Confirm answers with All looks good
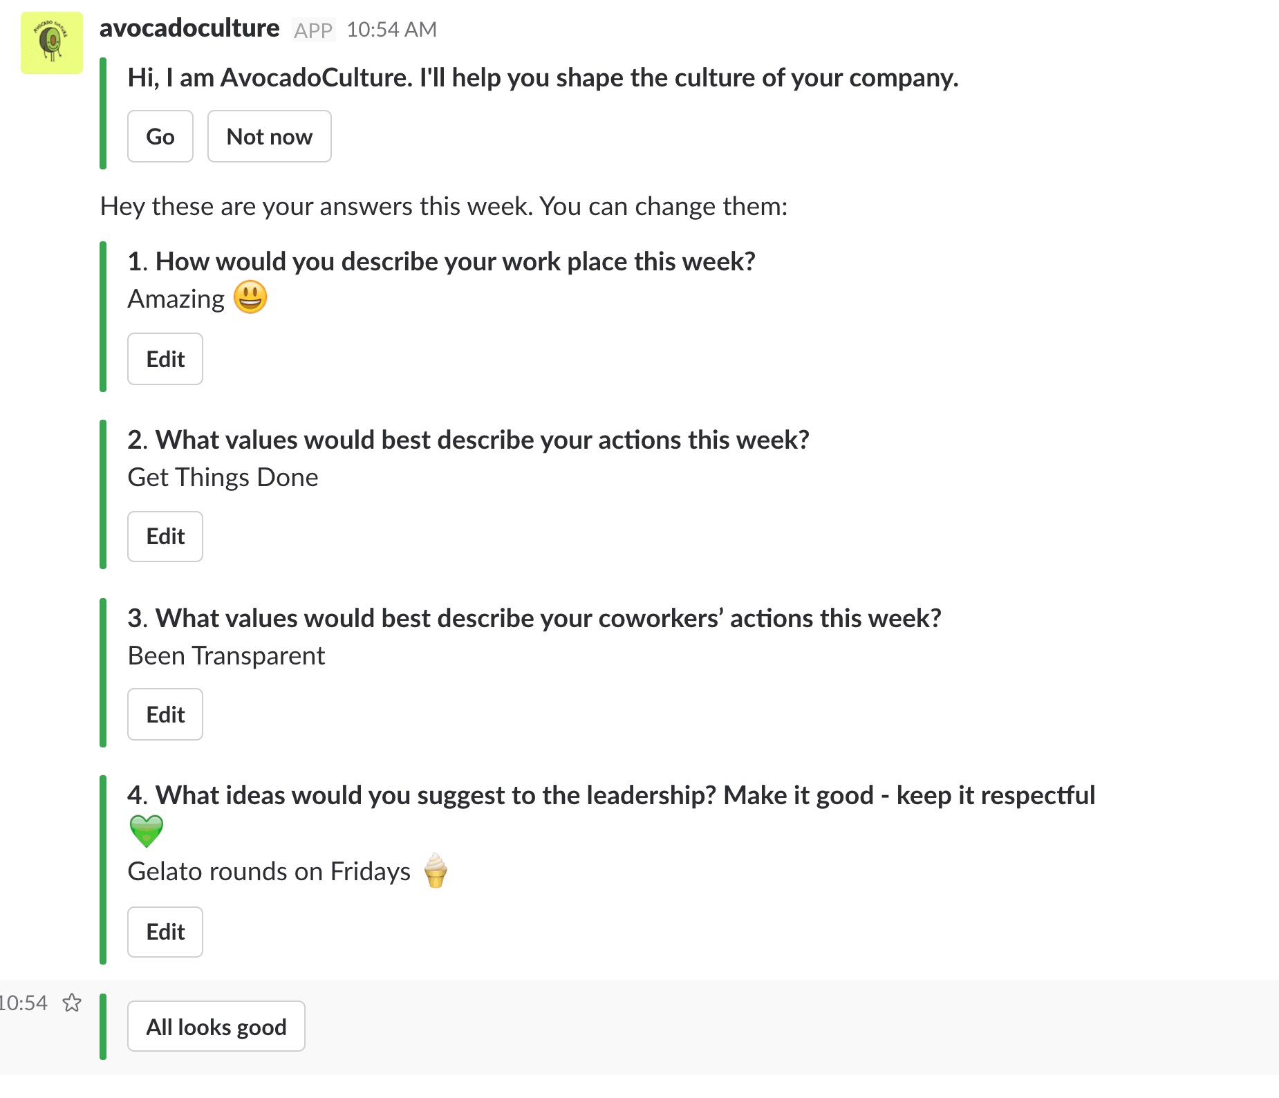The width and height of the screenshot is (1279, 1098). 216,1027
